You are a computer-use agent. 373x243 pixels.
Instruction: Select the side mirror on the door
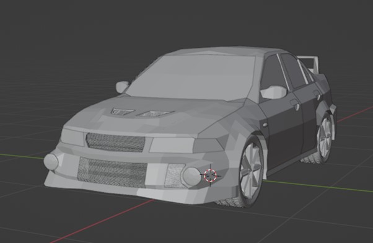tap(274, 92)
